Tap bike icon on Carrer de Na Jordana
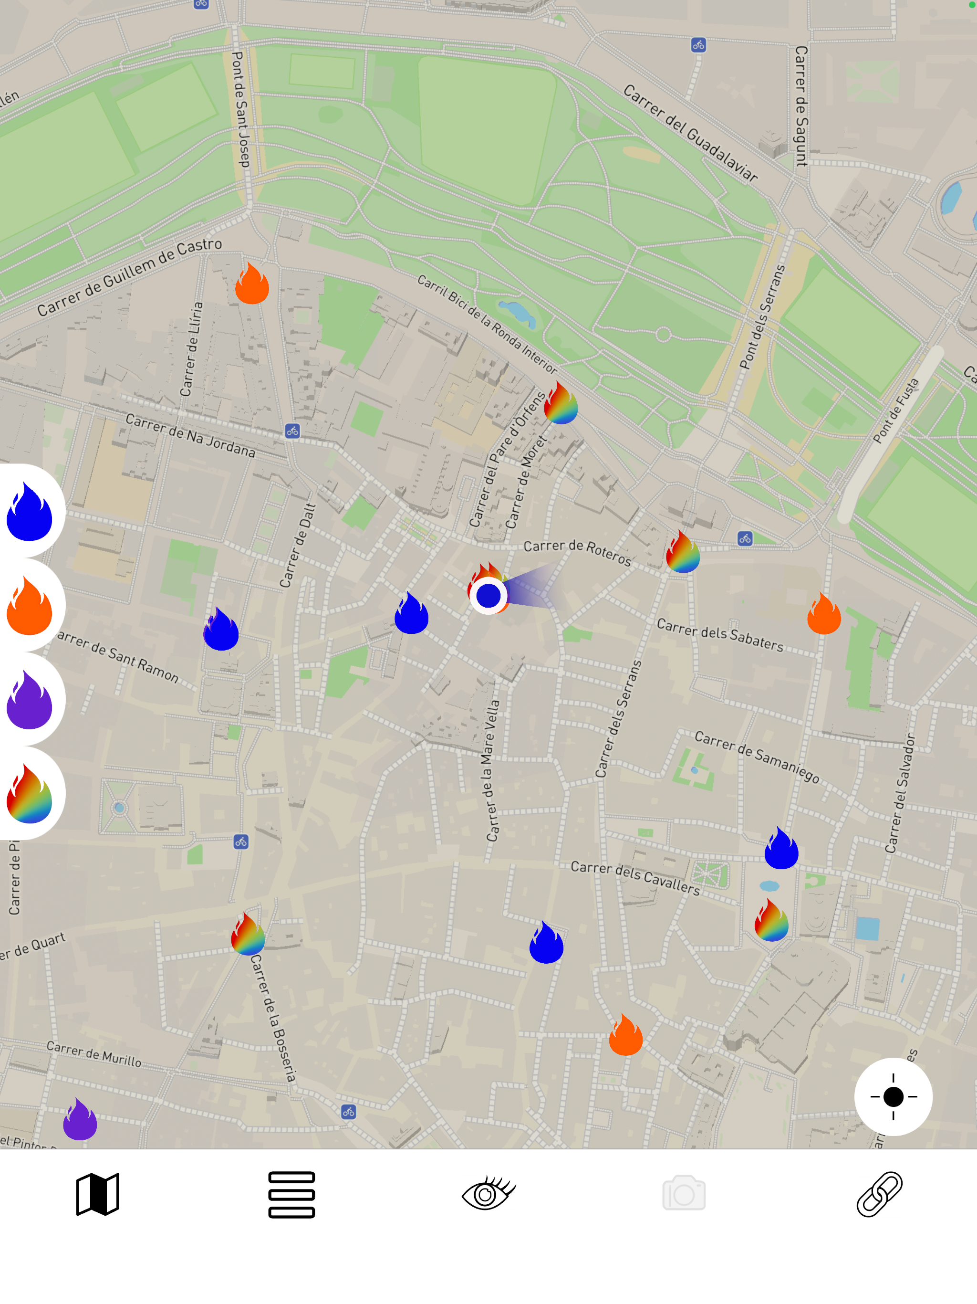Screen dimensions: 977x1304 292,431
